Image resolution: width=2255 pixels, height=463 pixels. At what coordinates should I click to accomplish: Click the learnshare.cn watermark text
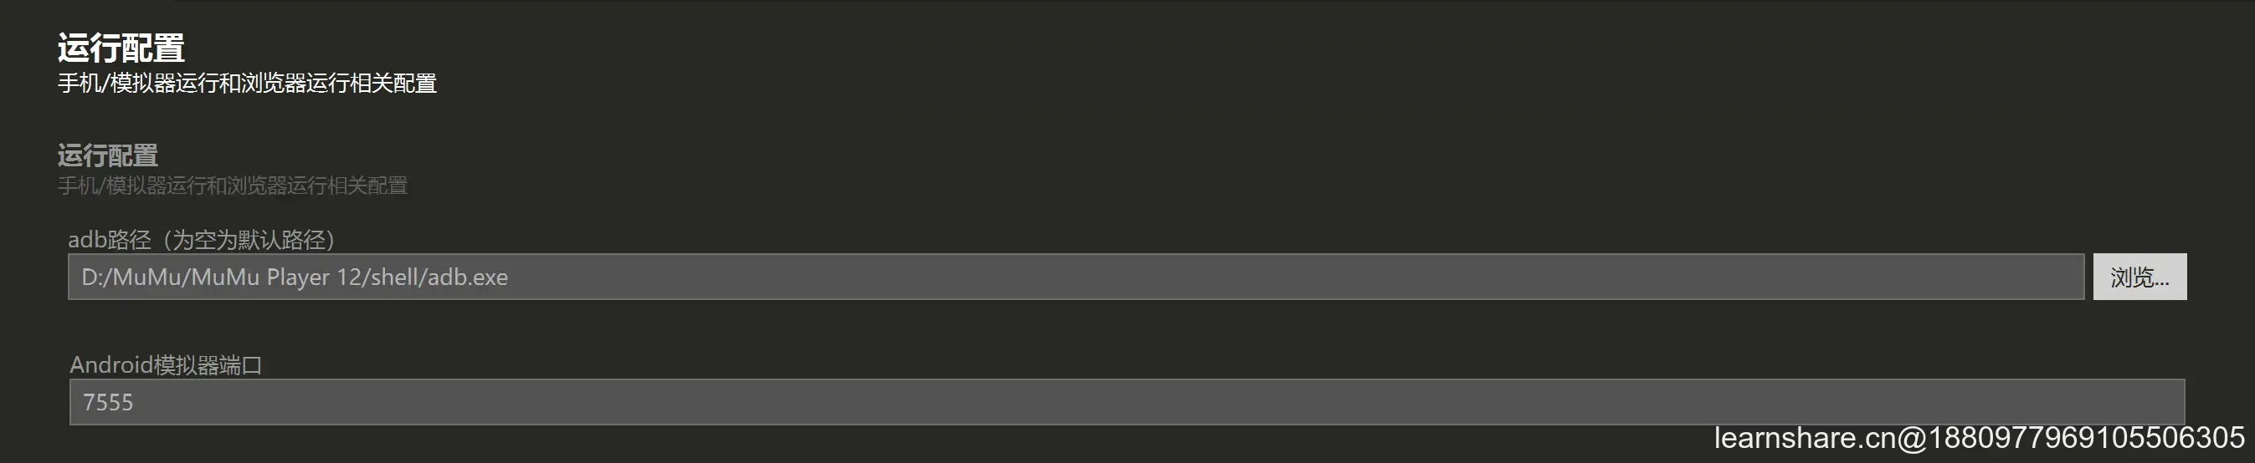[1979, 438]
